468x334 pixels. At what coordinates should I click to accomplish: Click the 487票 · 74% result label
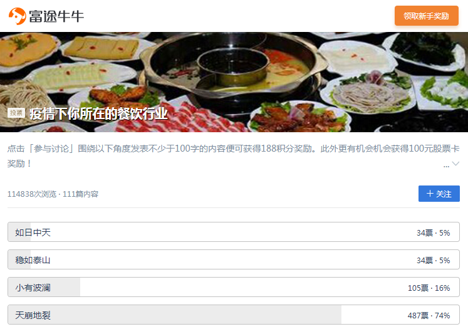point(429,315)
